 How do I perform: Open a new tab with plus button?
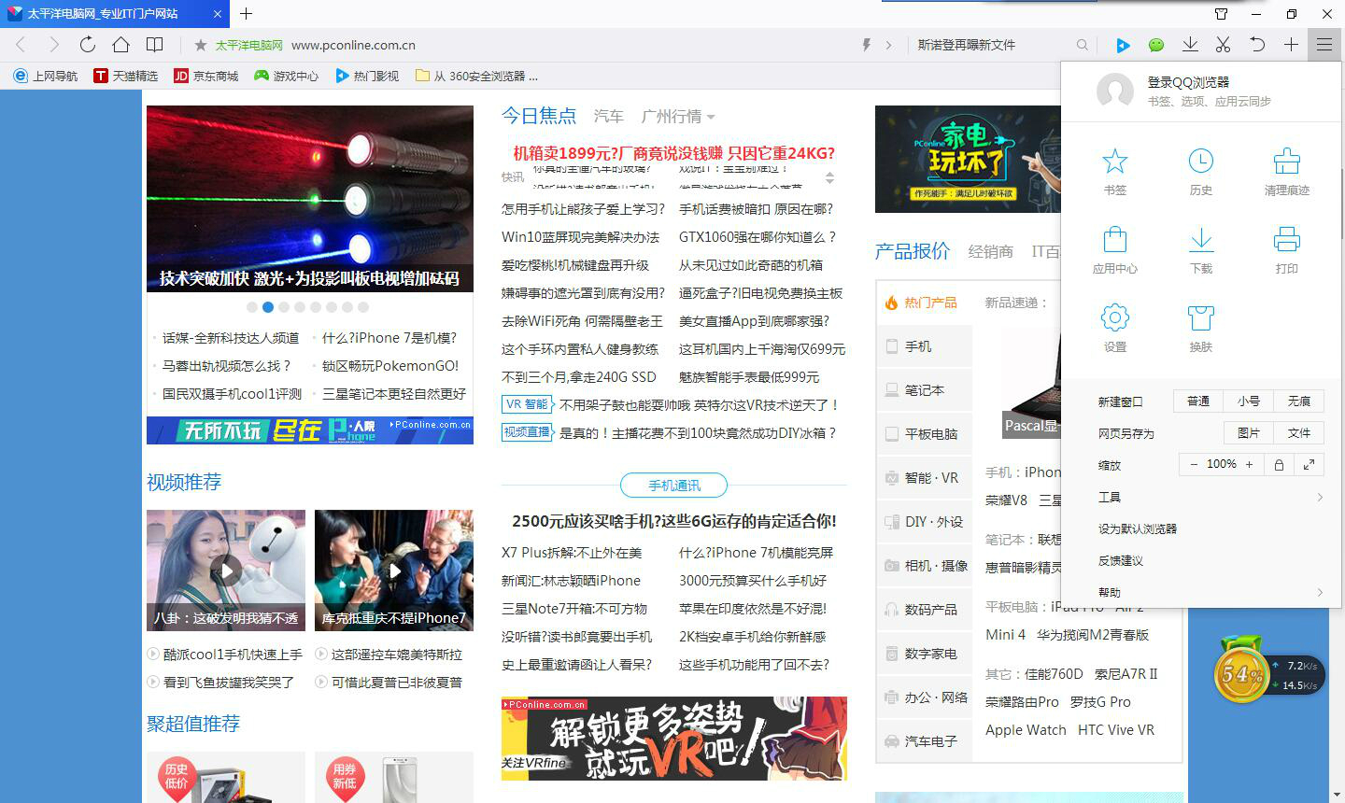246,14
